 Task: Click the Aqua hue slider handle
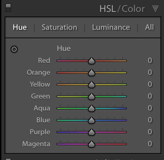coord(92,108)
